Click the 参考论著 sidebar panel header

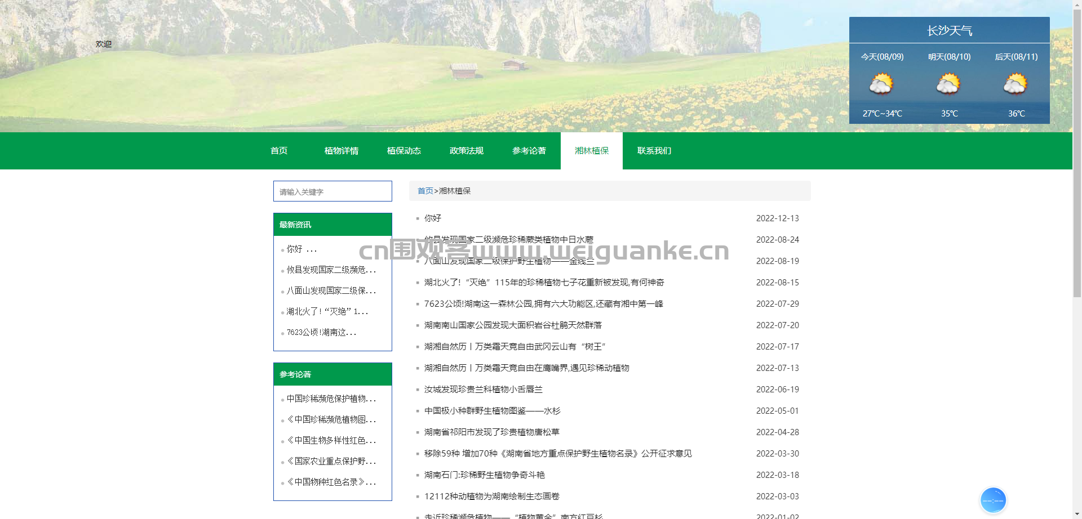click(x=332, y=374)
